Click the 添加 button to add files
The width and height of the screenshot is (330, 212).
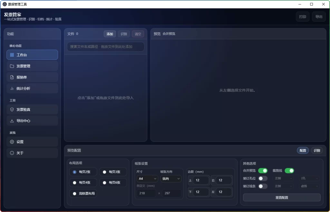[x=110, y=34]
